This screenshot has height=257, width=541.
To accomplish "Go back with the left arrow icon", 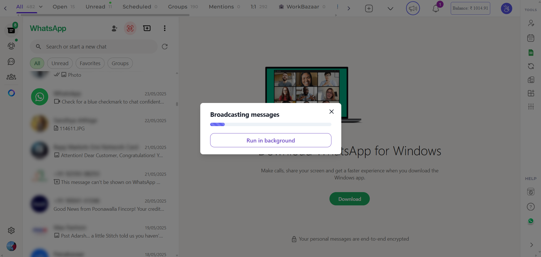I will point(5,8).
